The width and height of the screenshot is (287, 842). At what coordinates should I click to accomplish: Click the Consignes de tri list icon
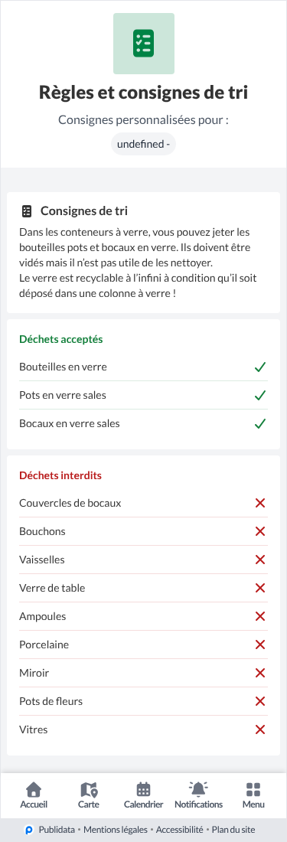(x=27, y=211)
